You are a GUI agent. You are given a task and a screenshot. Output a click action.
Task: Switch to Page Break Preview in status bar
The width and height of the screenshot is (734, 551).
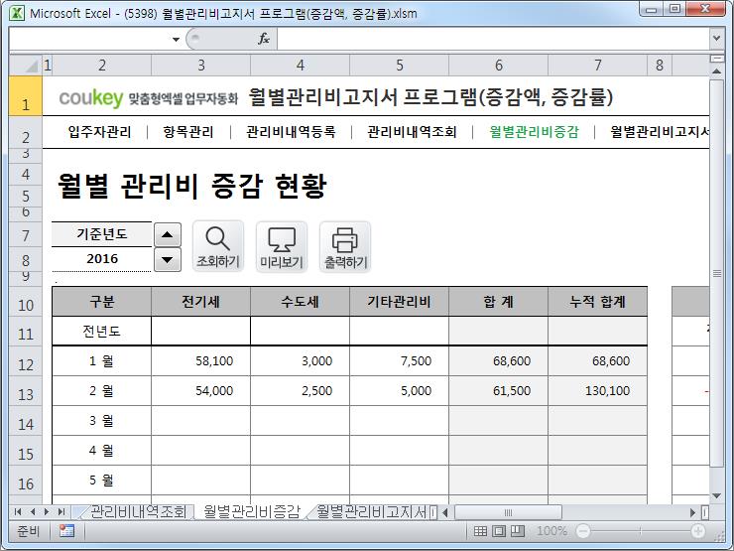click(x=517, y=531)
